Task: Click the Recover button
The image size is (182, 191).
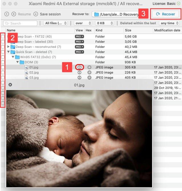Action: pos(165,14)
